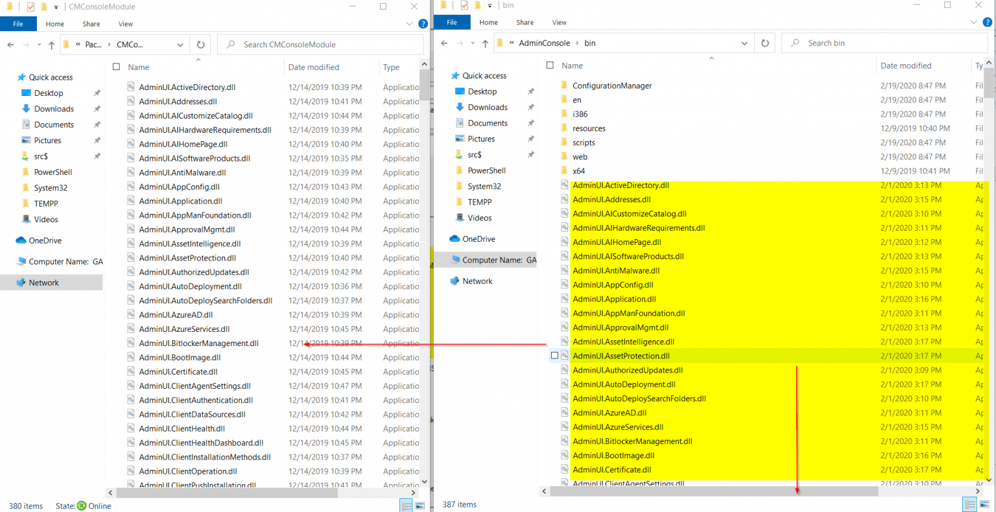Viewport: 996px width, 512px height.
Task: Switch to the View ribbon tab
Action: click(125, 23)
